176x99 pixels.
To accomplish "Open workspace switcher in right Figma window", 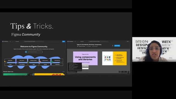I will tap(70, 42).
